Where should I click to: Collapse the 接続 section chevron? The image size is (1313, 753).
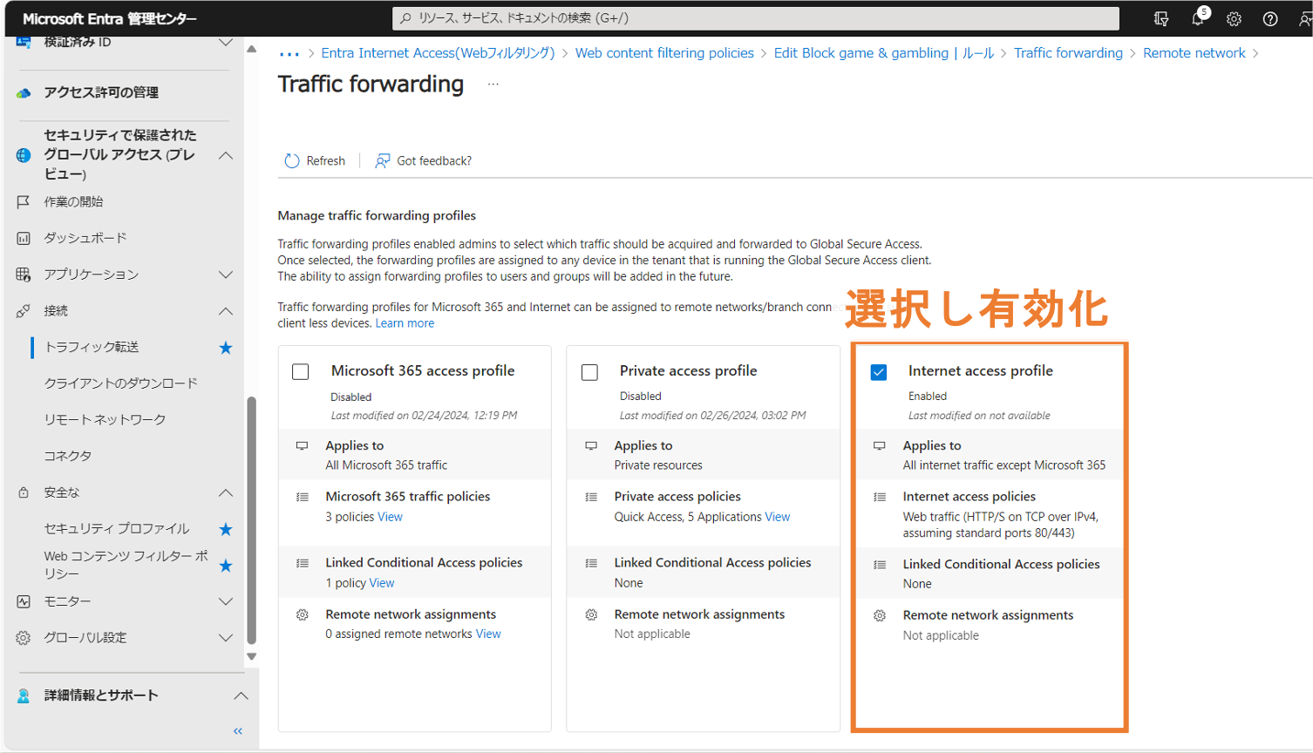point(226,311)
